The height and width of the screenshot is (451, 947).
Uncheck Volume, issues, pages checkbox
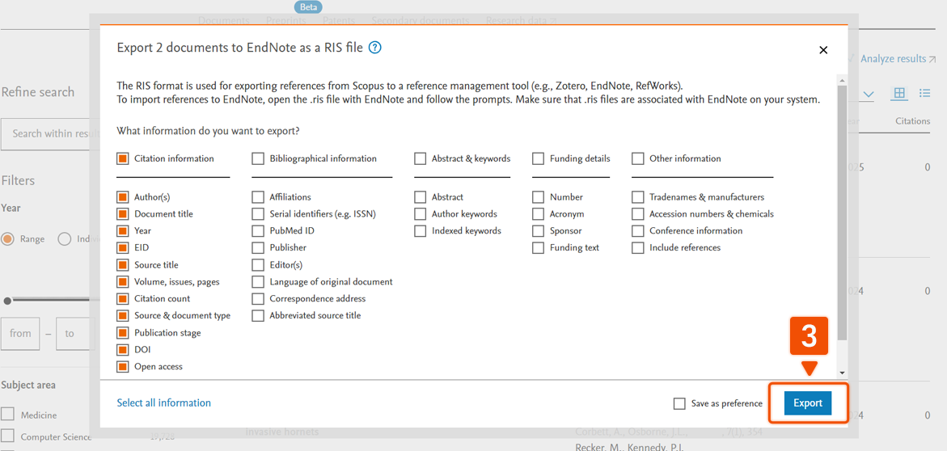click(123, 281)
